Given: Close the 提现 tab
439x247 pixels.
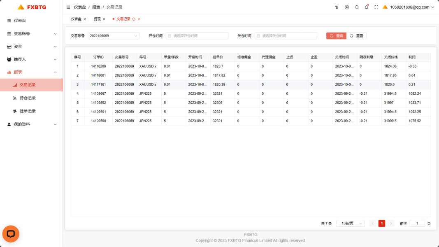Looking at the screenshot, I should 104,19.
